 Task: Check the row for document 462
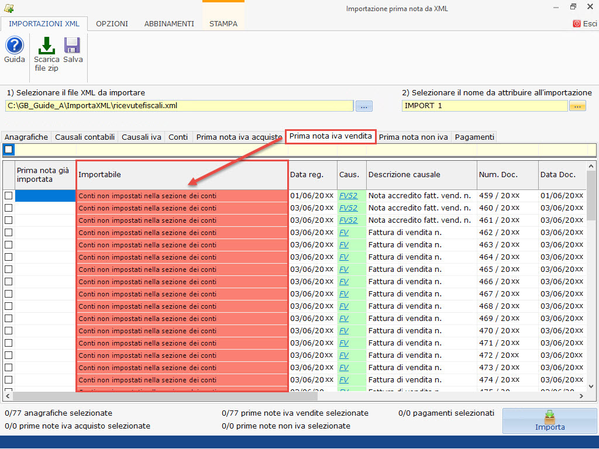pos(8,233)
